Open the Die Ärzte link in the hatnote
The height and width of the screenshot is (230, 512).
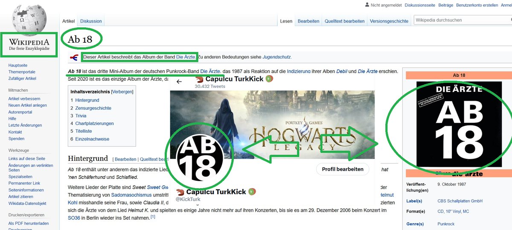(x=186, y=57)
